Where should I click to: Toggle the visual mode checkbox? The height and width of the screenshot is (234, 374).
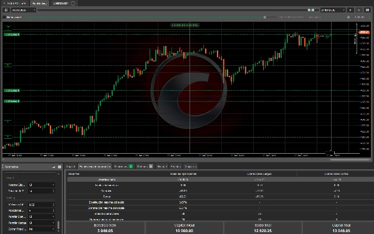(x=4, y=17)
